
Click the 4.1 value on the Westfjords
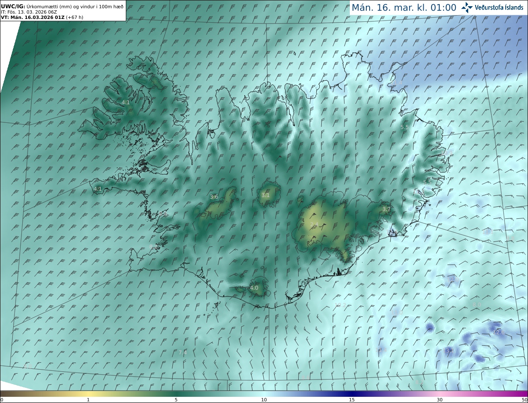[x=126, y=102]
